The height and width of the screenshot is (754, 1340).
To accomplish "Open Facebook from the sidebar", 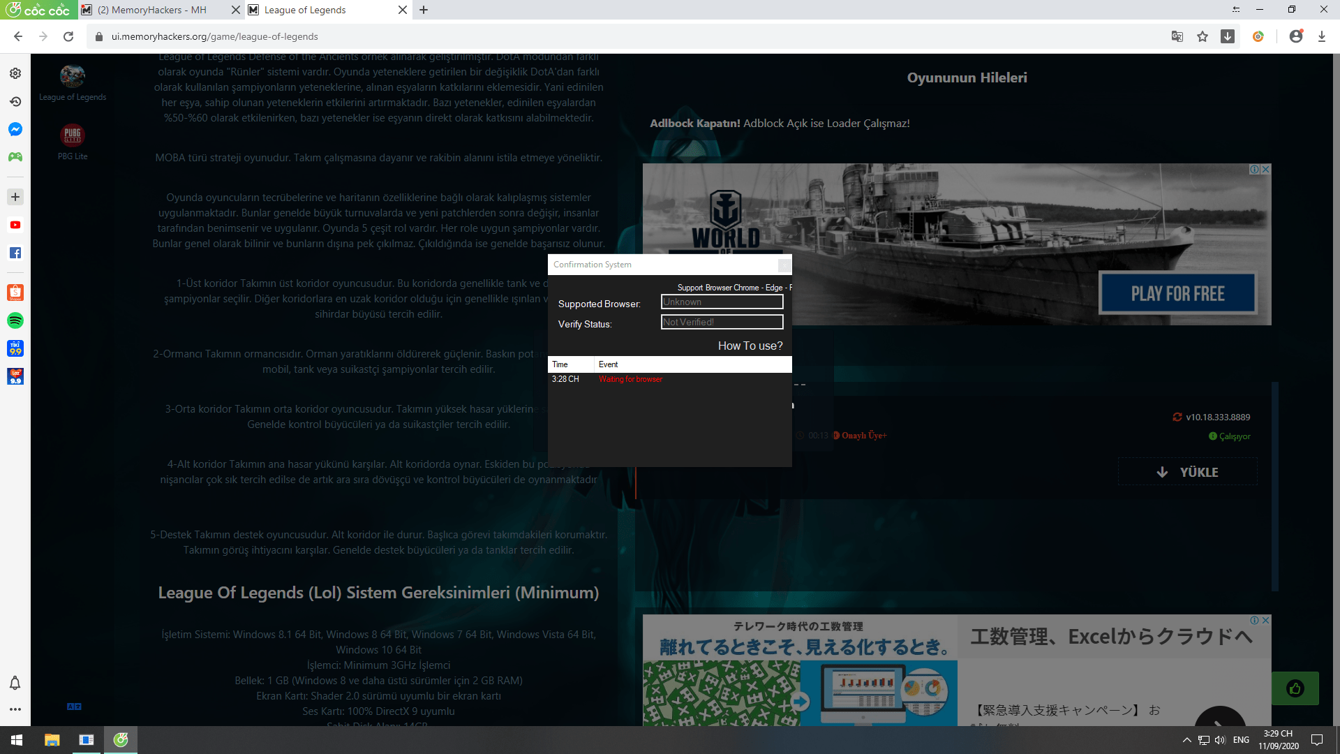I will [x=15, y=253].
